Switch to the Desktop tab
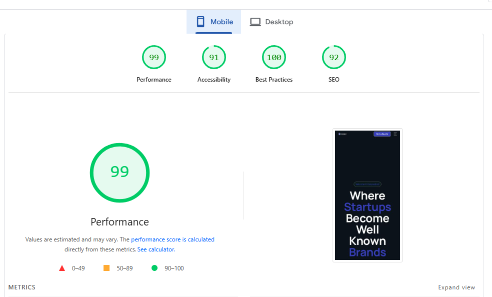492x297 pixels. click(279, 22)
